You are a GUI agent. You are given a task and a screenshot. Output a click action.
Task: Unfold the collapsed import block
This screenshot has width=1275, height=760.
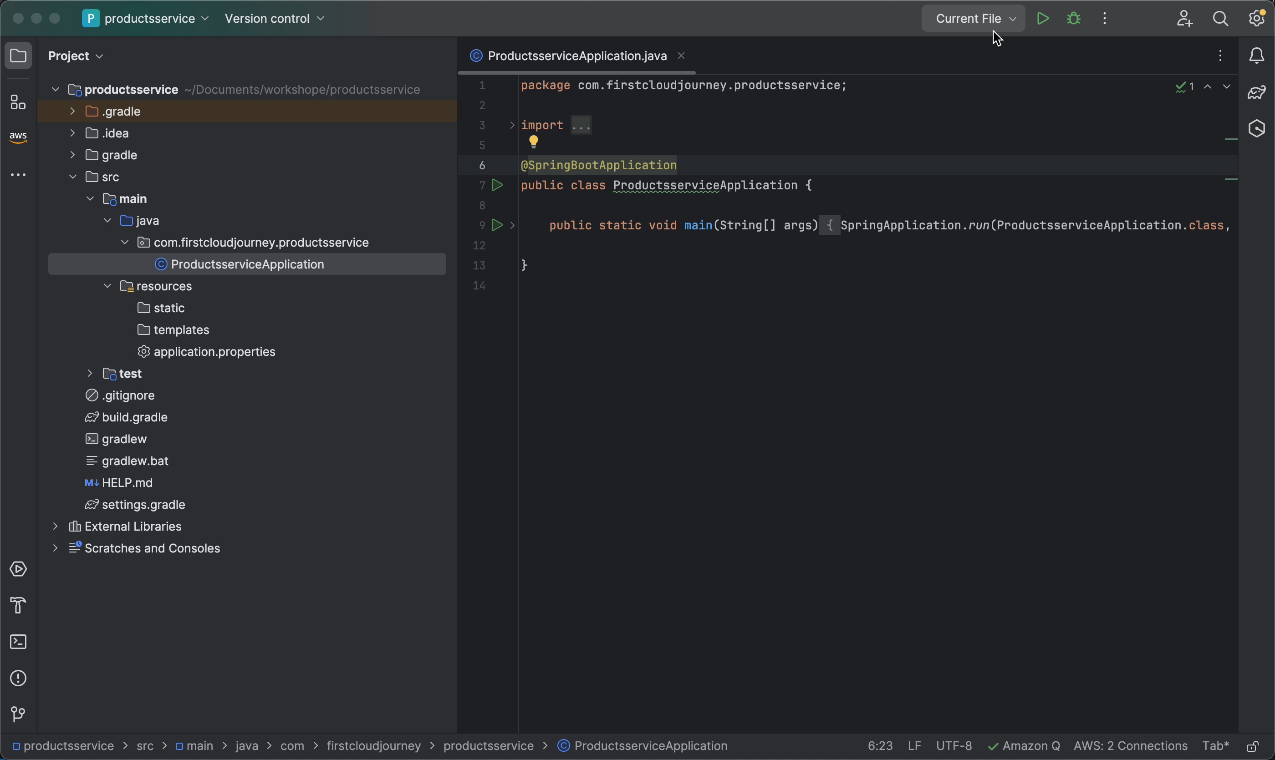tap(512, 125)
